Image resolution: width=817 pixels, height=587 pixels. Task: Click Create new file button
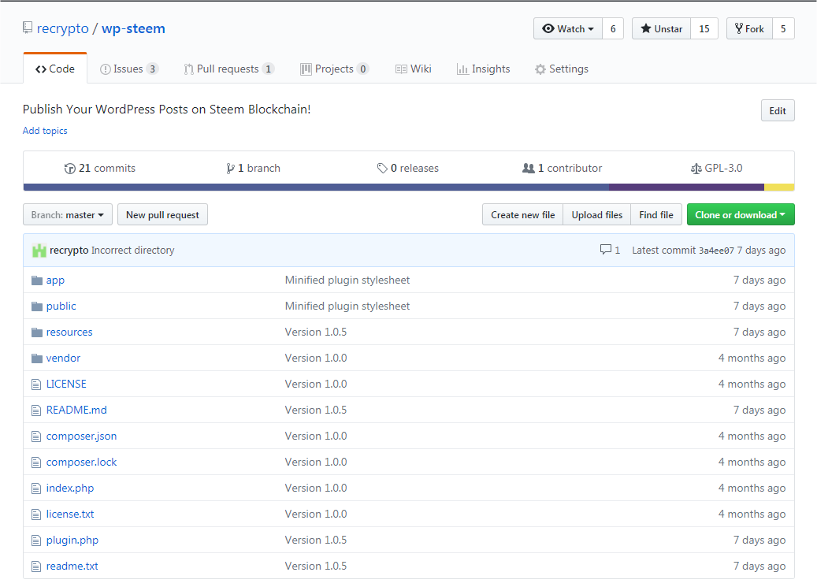tap(522, 215)
